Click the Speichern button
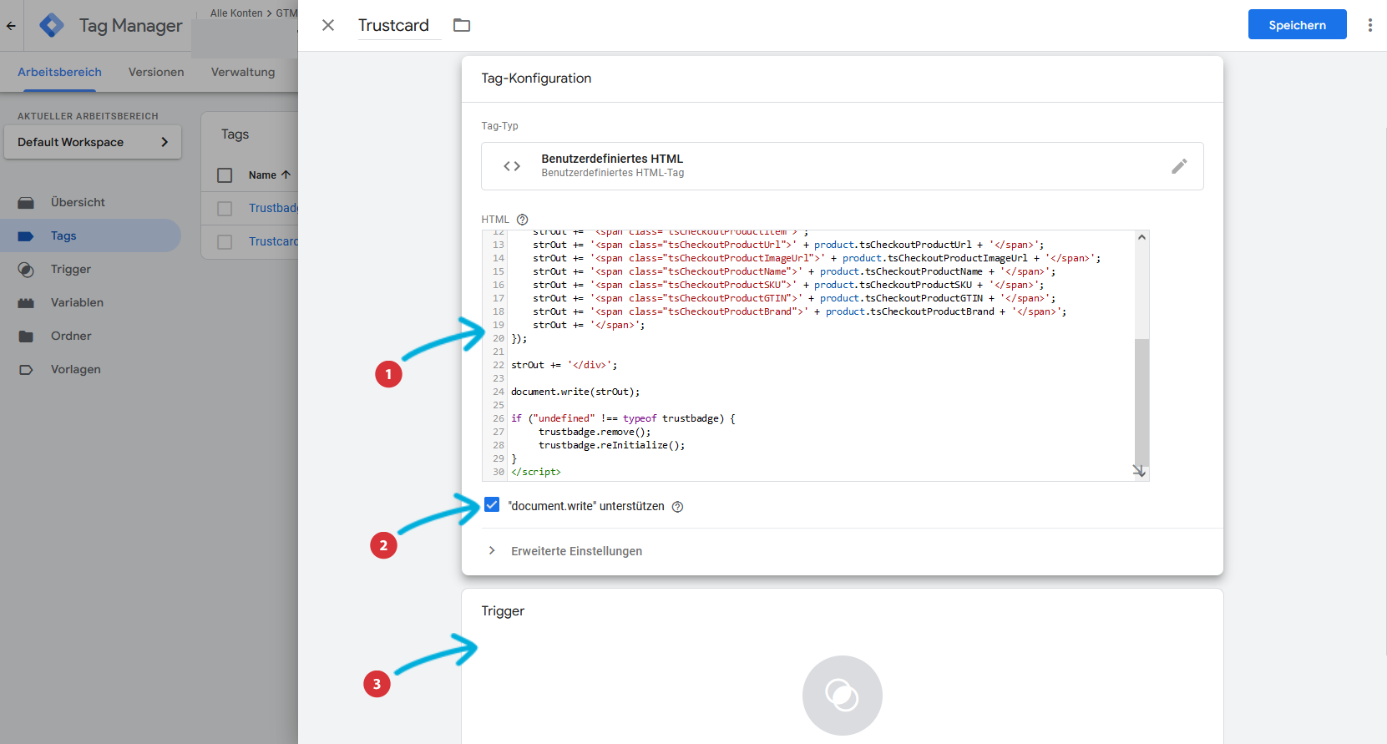1387x744 pixels. [1297, 24]
